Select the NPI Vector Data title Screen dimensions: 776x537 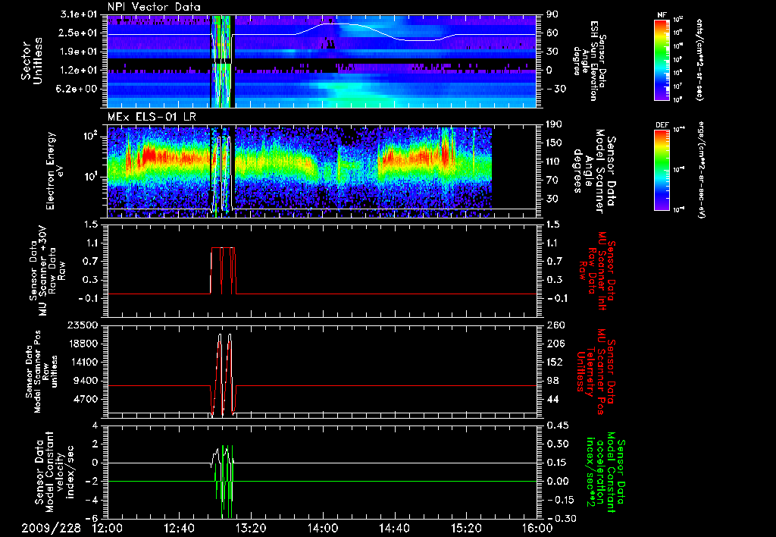155,8
